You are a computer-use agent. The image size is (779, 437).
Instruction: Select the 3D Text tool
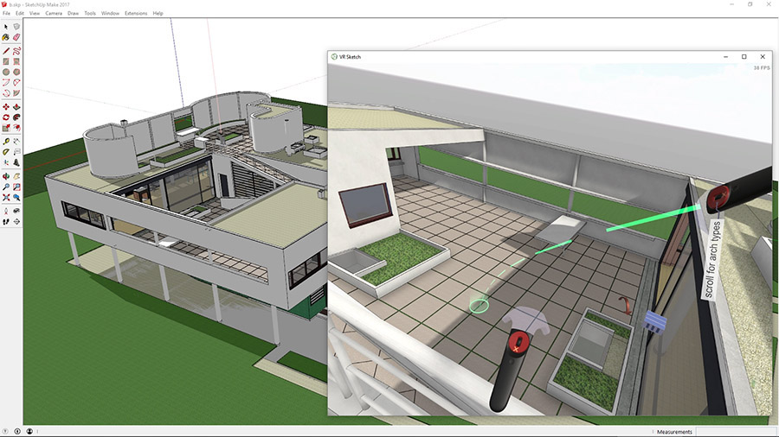[x=16, y=162]
